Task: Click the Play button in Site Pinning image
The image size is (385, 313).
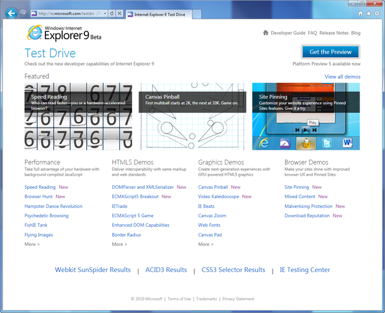Action: pos(306,130)
